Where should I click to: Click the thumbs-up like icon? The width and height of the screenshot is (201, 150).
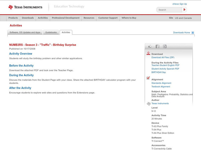[150, 46]
